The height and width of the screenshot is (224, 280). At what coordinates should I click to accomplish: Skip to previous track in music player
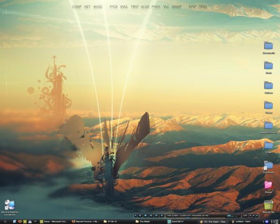pos(140,216)
